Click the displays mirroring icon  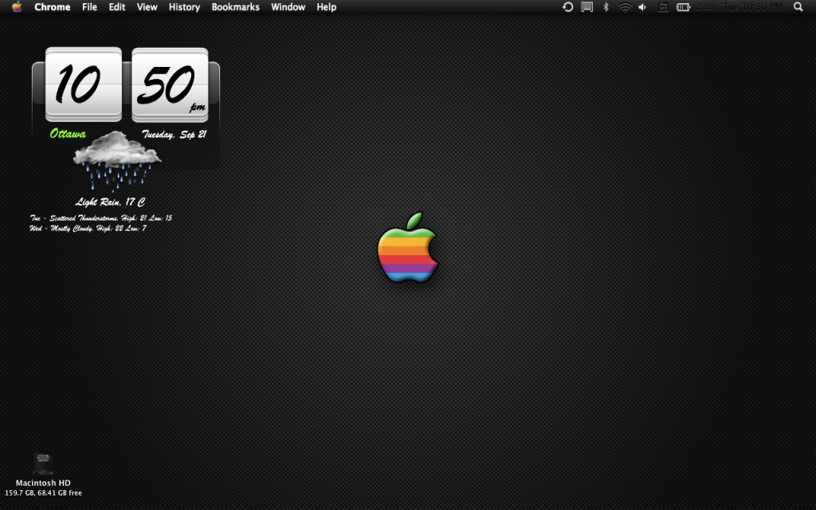[586, 7]
